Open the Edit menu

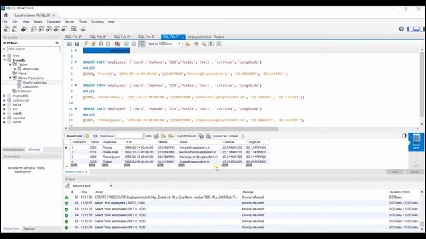tap(15, 21)
